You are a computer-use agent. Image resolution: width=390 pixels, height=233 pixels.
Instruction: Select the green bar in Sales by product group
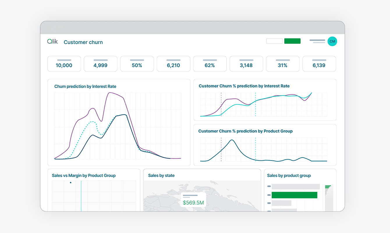pos(294,195)
